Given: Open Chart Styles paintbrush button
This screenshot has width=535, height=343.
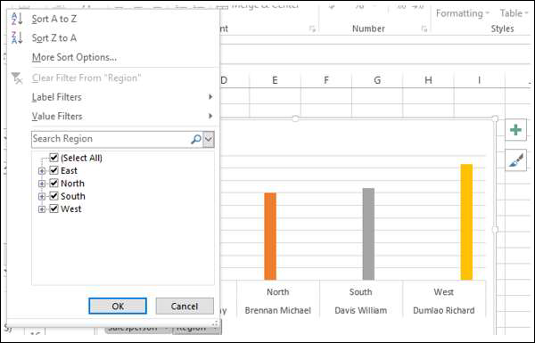Looking at the screenshot, I should [515, 160].
